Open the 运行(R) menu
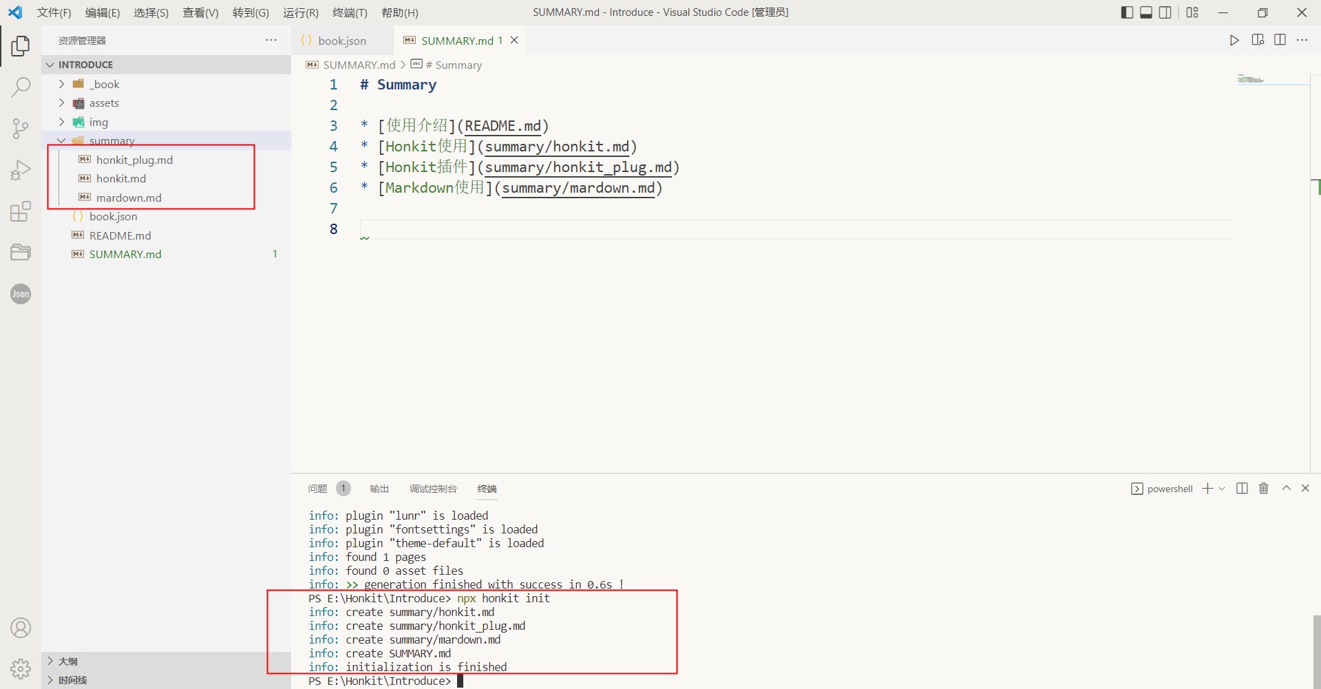Screen dimensions: 1321x689 (x=301, y=12)
